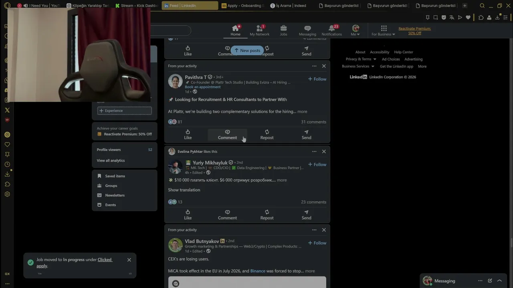Send Pavithra T's post
Viewport: 513px width, 288px height.
[x=306, y=134]
